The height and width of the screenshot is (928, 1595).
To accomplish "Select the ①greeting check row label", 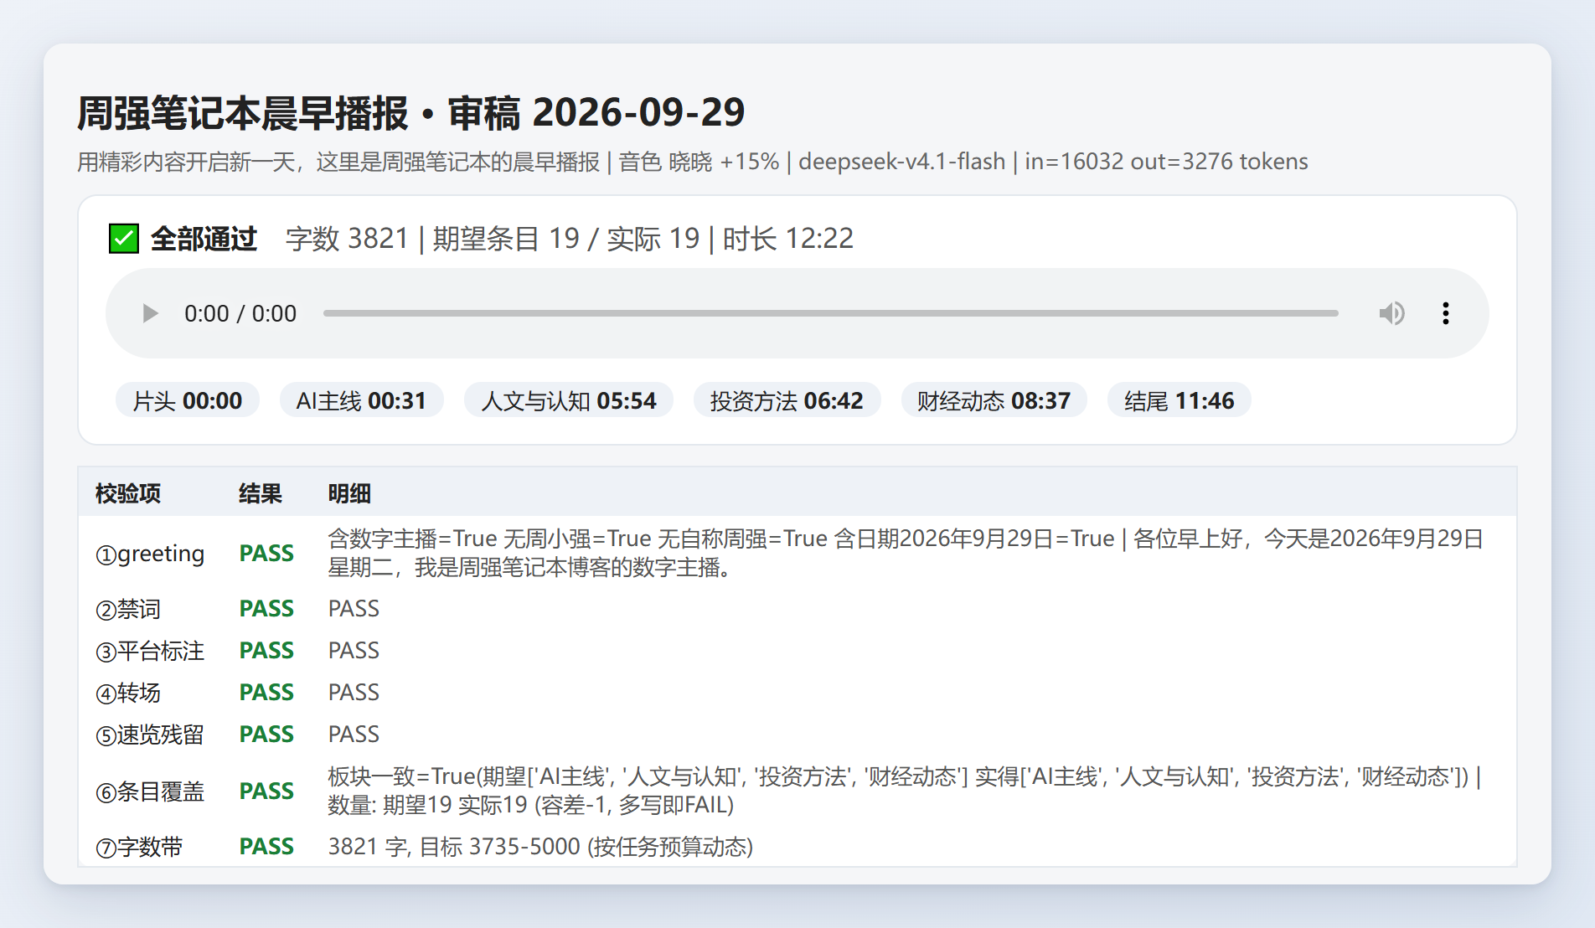I will (x=150, y=554).
